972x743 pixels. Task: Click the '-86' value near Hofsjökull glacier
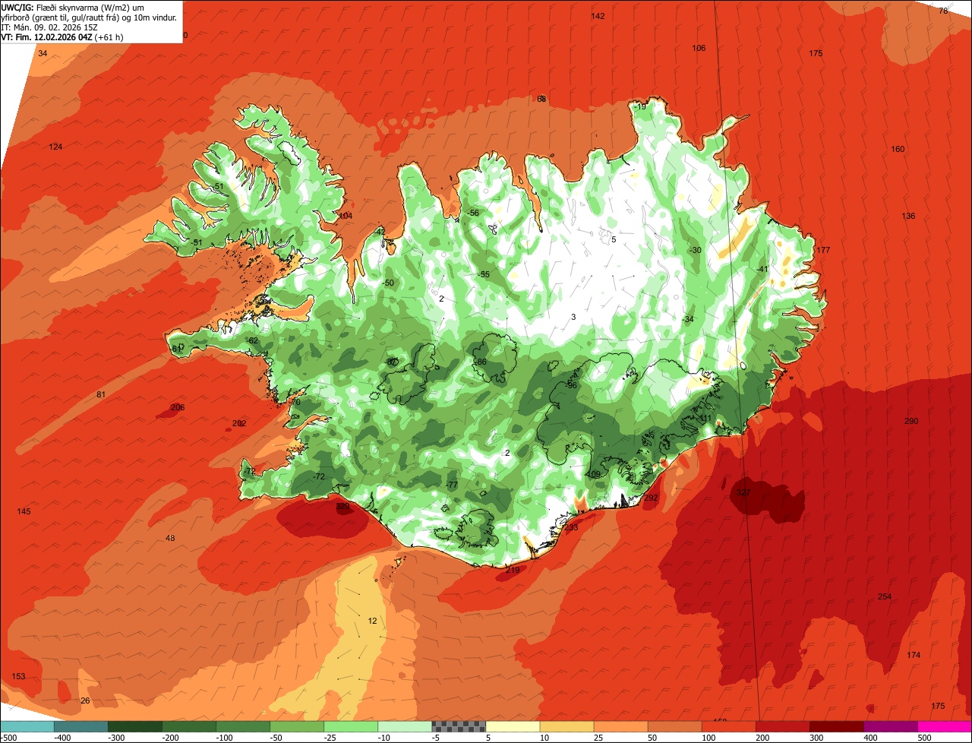point(479,362)
